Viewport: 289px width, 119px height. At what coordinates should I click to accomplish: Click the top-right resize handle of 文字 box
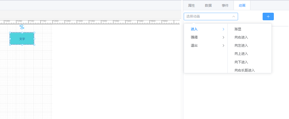(x=34, y=33)
